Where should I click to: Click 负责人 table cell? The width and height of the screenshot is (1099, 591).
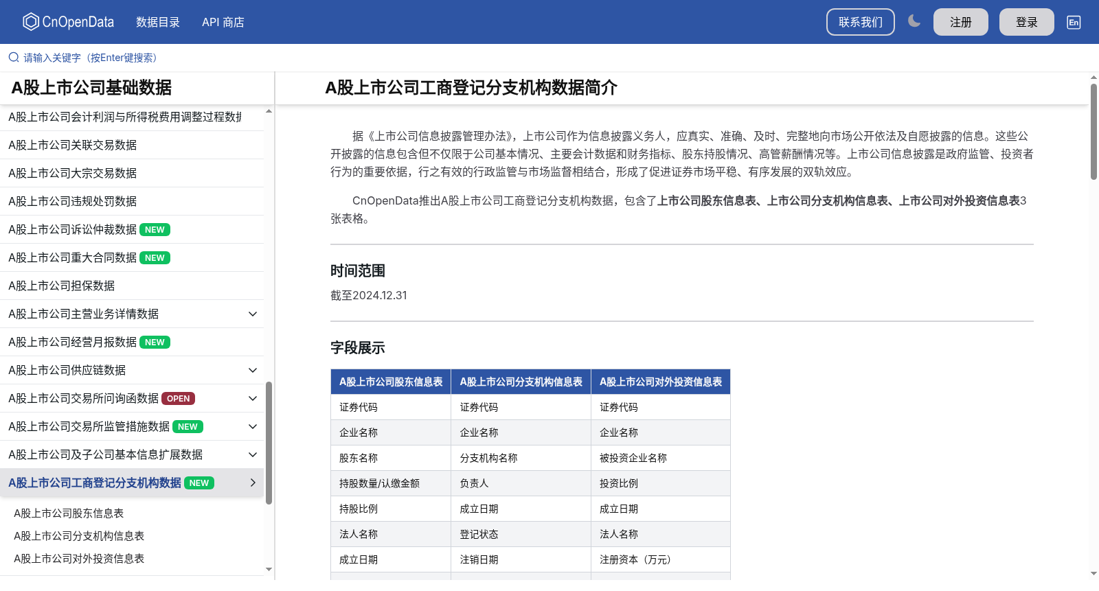click(521, 483)
